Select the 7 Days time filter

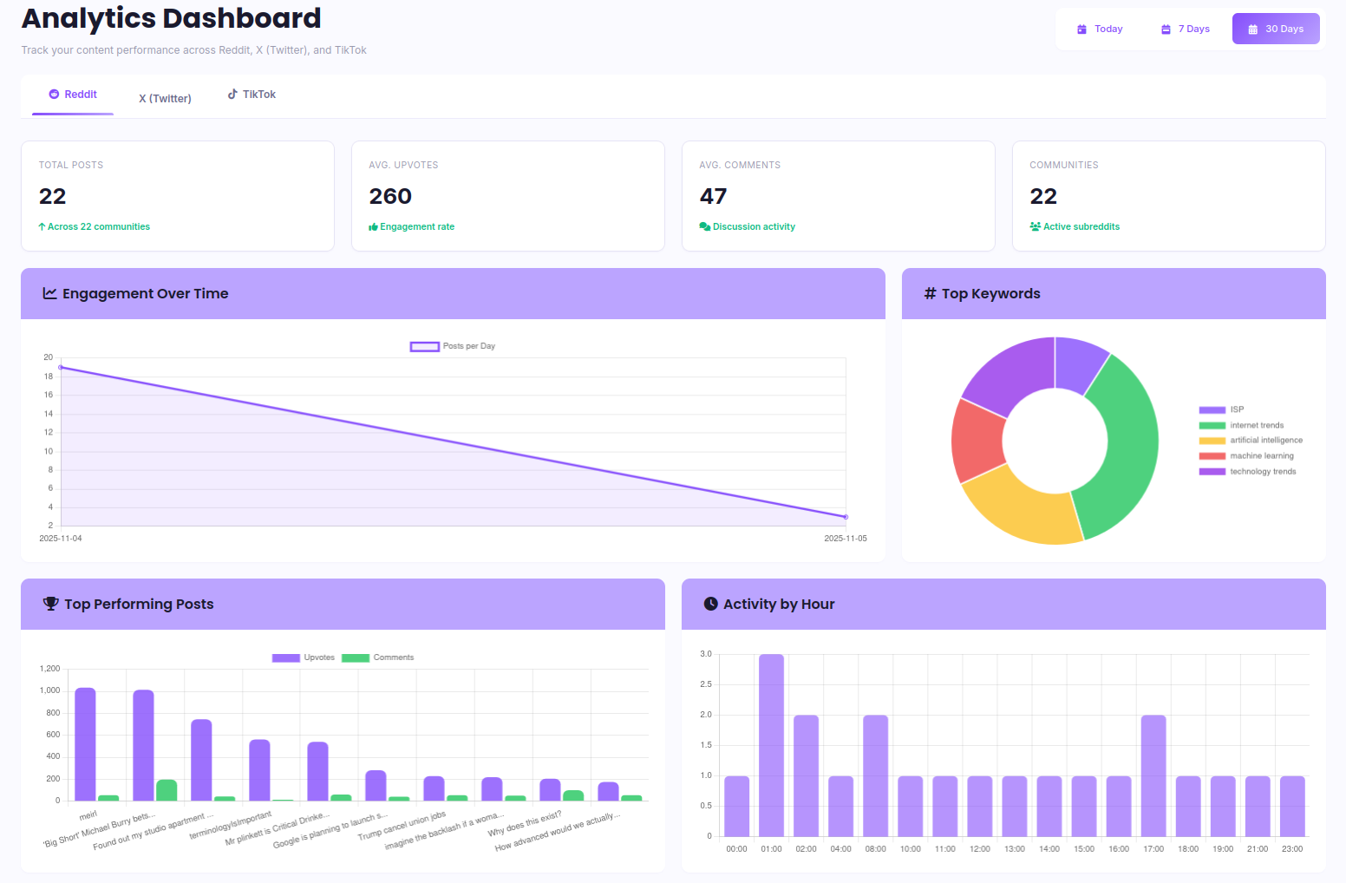pyautogui.click(x=1185, y=28)
